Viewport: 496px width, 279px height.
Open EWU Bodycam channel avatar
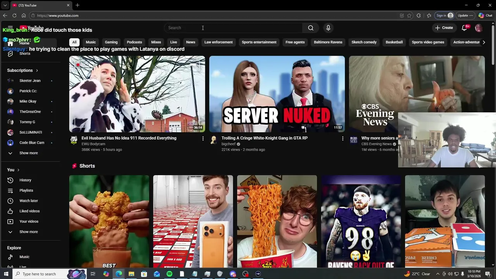tap(74, 140)
